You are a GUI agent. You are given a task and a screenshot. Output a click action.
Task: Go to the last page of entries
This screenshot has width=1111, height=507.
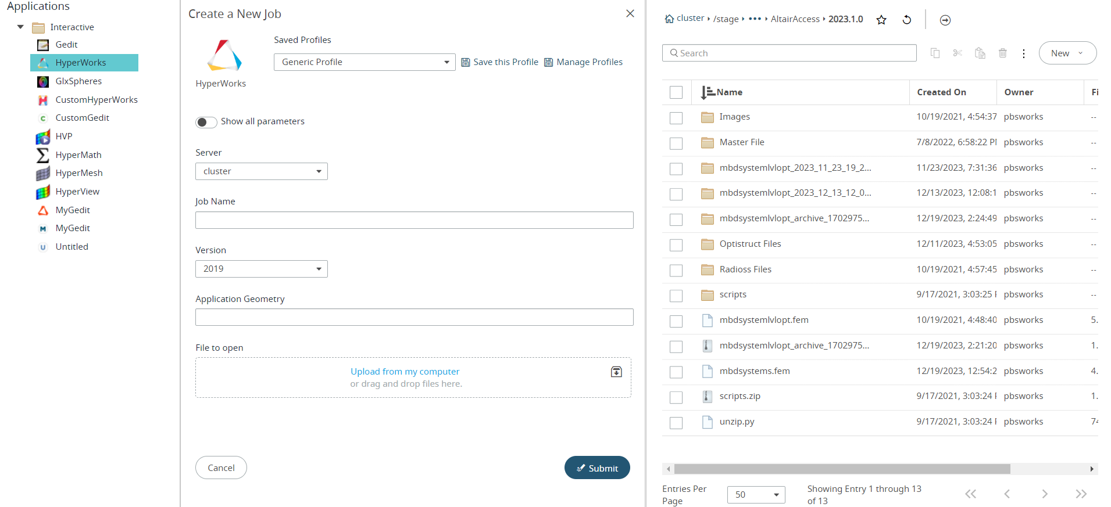(1081, 494)
